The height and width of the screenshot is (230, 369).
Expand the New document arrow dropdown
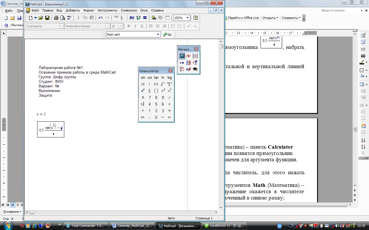pyautogui.click(x=36, y=18)
